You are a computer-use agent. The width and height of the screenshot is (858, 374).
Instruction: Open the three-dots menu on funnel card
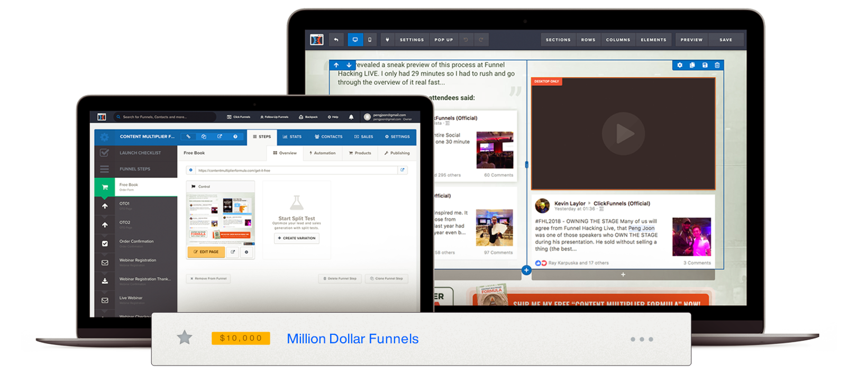(642, 339)
